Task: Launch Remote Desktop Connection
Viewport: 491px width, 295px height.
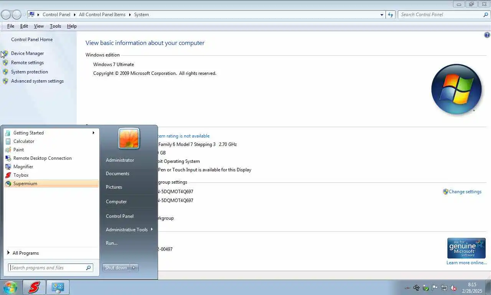Action: pyautogui.click(x=51, y=158)
